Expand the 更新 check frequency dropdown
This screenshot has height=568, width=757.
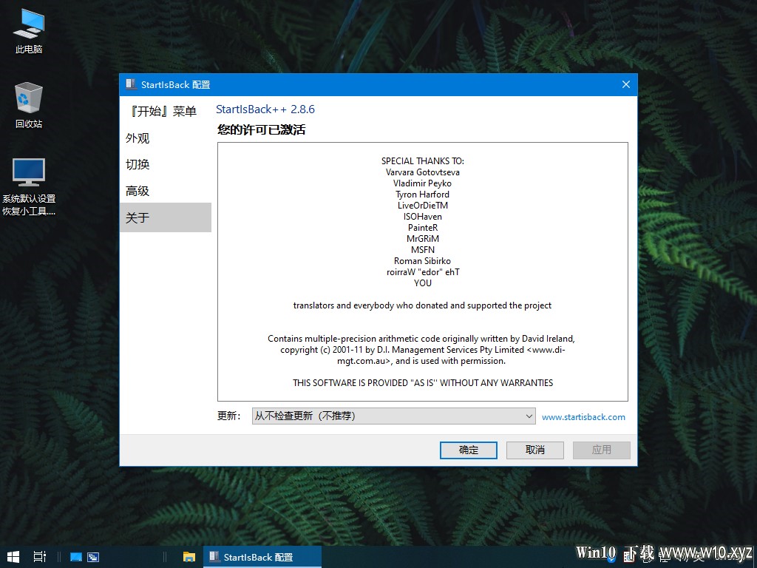click(393, 416)
